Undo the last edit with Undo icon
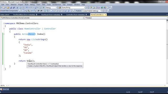 click(27, 8)
